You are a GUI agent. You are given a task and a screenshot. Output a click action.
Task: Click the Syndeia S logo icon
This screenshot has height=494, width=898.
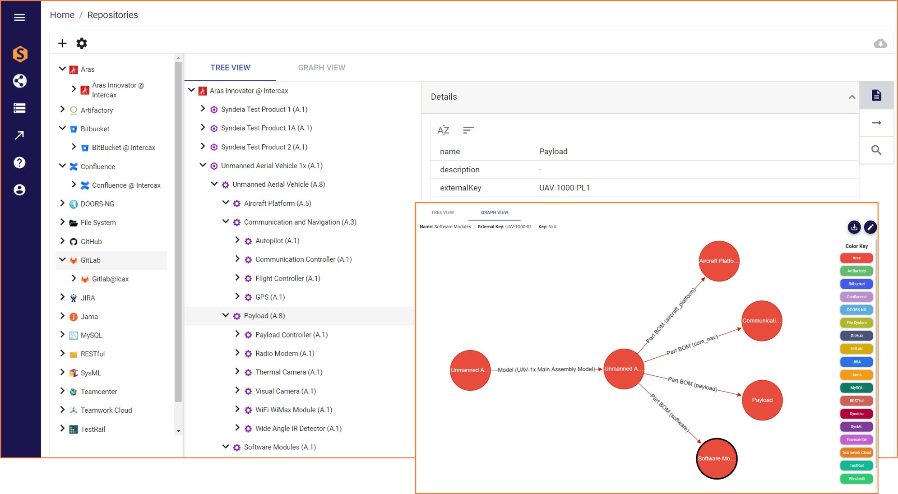click(20, 54)
